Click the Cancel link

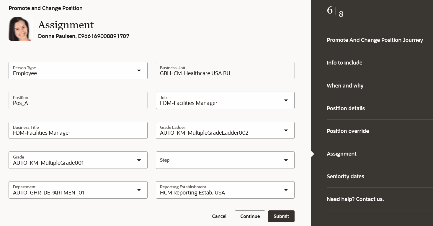pyautogui.click(x=219, y=216)
